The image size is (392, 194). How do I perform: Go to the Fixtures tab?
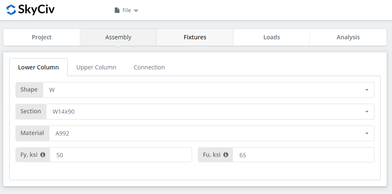click(195, 37)
